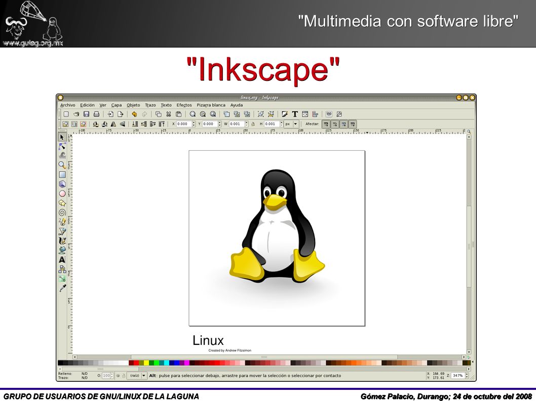Pick the cyan swatch in palette
The image size is (536, 401).
pyautogui.click(x=167, y=363)
